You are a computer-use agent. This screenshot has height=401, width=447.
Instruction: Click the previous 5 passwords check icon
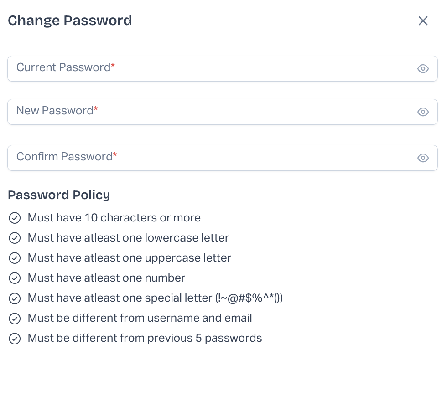click(15, 339)
